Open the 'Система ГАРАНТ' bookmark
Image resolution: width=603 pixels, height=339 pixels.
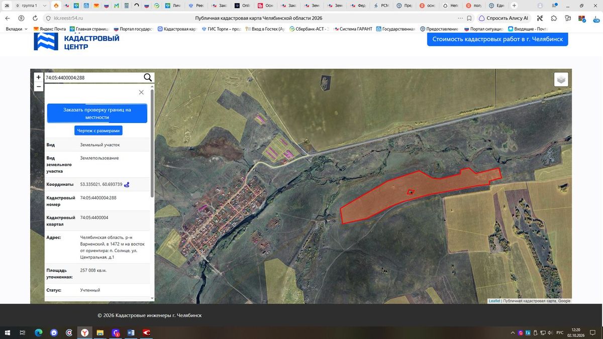tap(352, 29)
